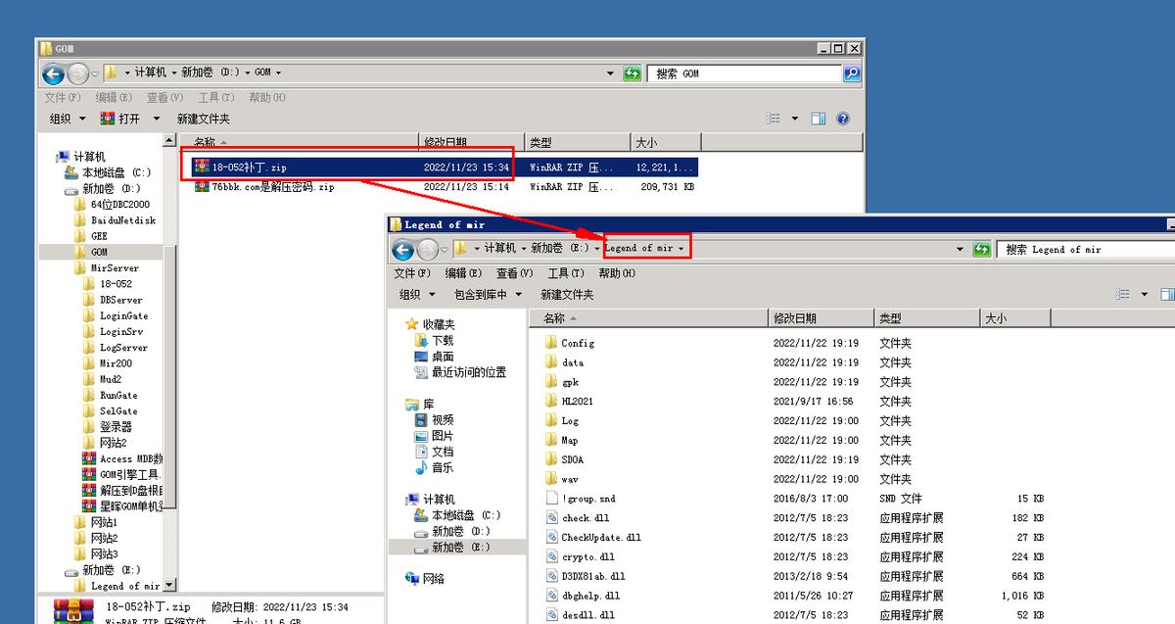1175x624 pixels.
Task: Select !group.snd file
Action: click(588, 499)
